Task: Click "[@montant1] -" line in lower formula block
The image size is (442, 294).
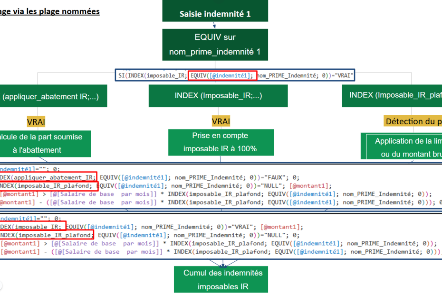Action: [221, 251]
